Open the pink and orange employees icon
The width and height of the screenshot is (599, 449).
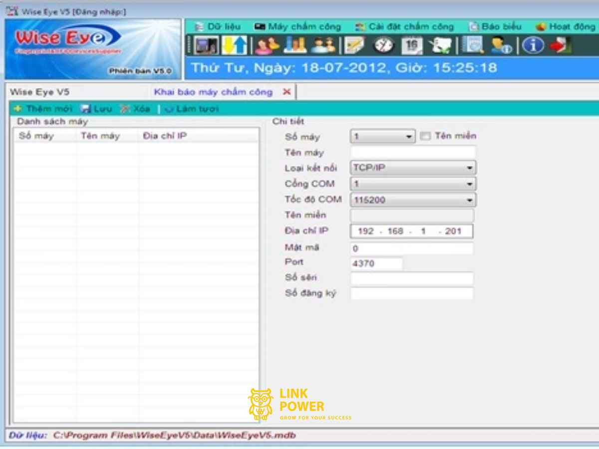267,45
